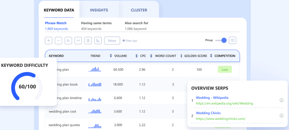Click the trend chart in the 18.000 row
Image resolution: width=289 pixels, height=130 pixels.
(95, 84)
